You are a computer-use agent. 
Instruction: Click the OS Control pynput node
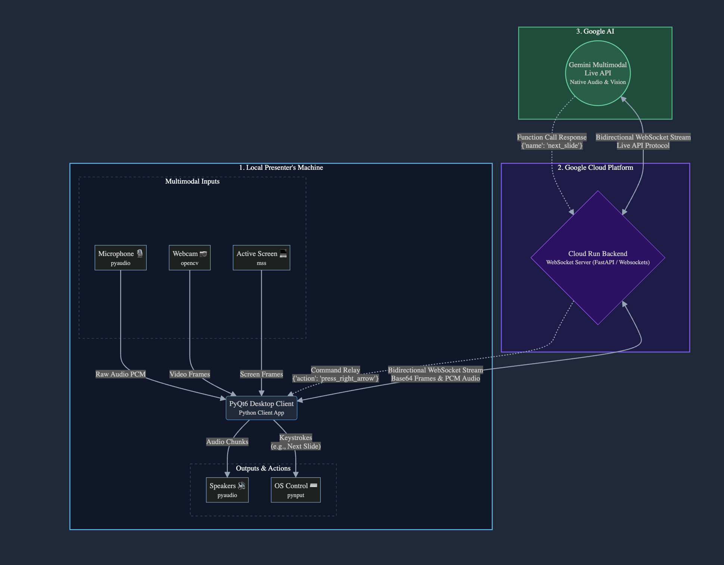296,490
